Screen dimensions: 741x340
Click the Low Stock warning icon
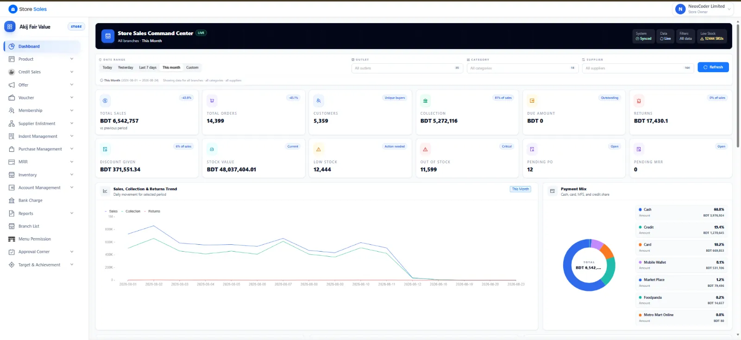tap(319, 149)
